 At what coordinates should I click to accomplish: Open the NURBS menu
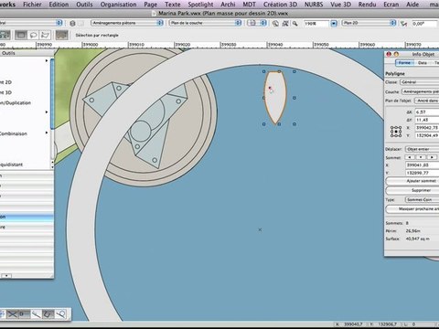coord(314,5)
